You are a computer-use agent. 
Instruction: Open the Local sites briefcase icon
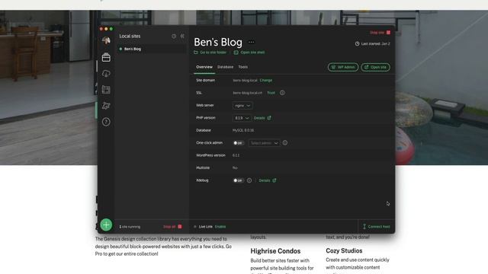click(106, 57)
